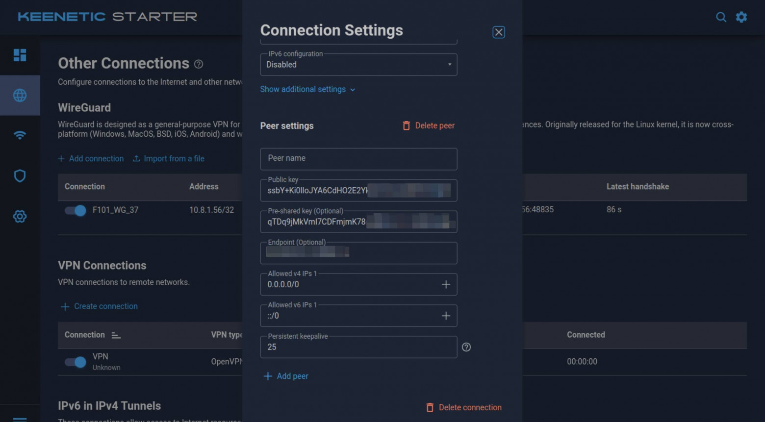
Task: Open the dashboard icon in sidebar
Action: [20, 55]
